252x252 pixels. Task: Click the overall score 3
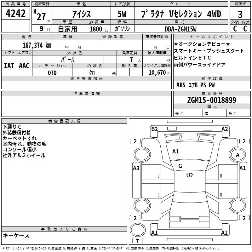(x=240, y=14)
